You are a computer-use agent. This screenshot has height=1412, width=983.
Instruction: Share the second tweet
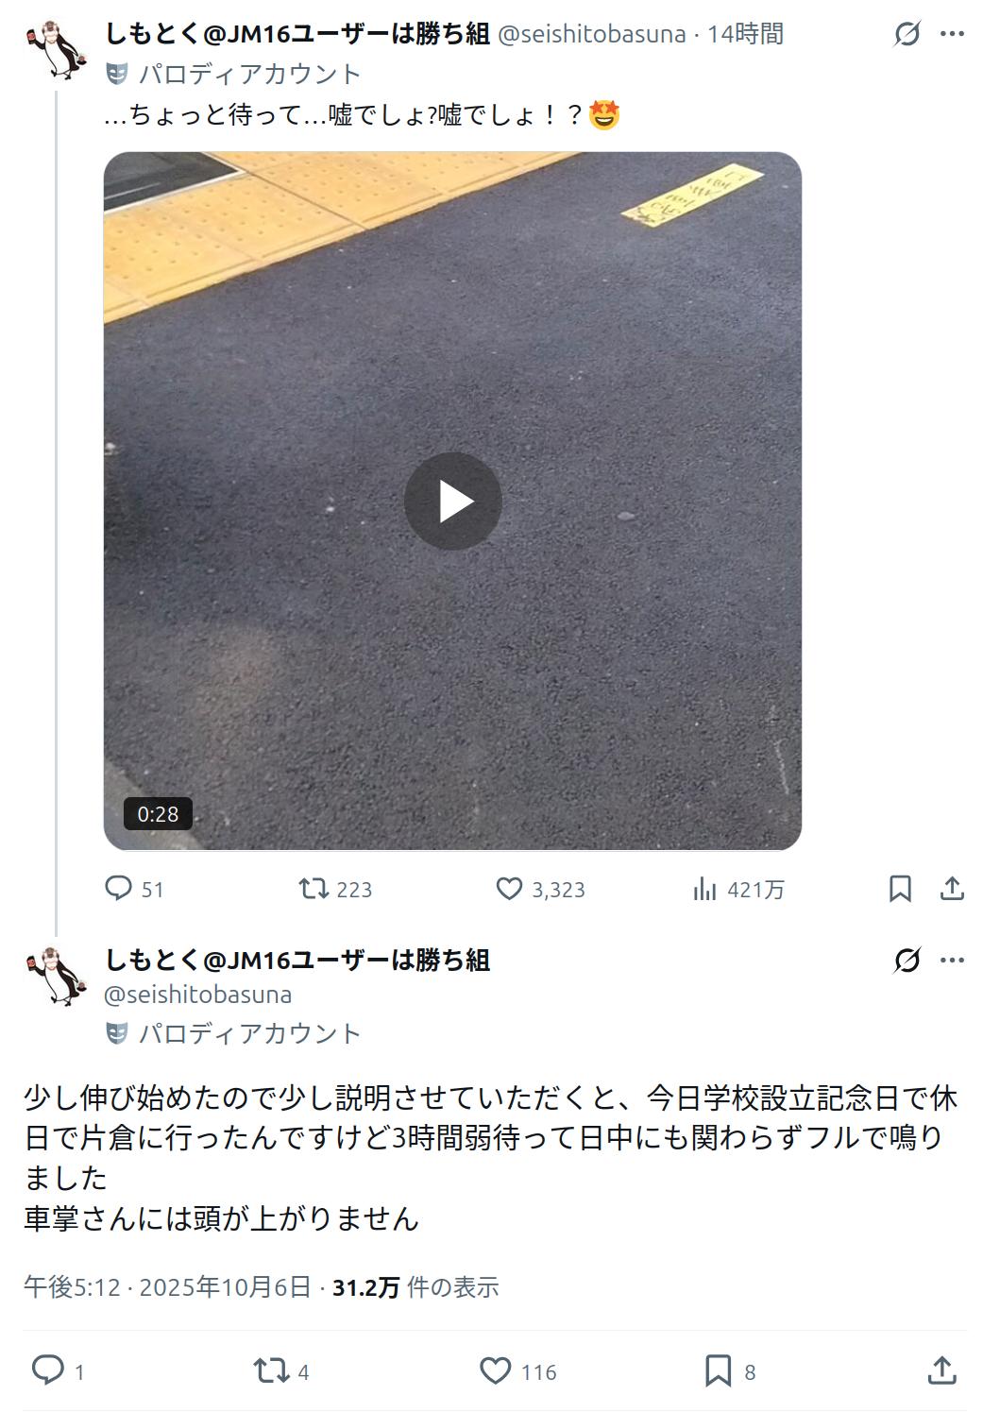[942, 1370]
